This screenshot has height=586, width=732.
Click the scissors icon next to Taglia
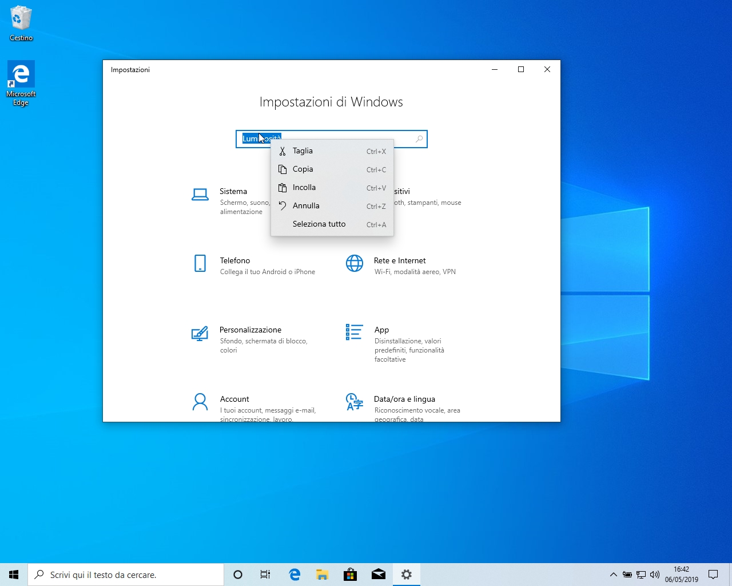point(282,151)
